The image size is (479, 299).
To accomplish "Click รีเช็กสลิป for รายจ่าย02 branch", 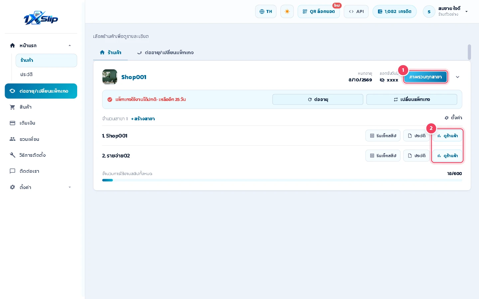I will 383,155.
